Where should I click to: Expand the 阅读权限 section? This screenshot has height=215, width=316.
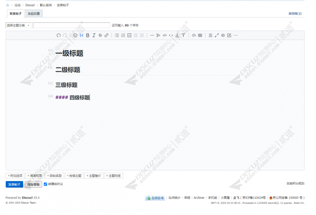35,176
